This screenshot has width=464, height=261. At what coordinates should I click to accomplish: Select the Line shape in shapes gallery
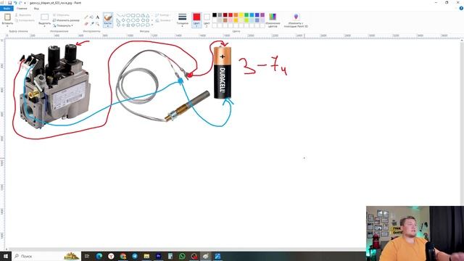(118, 15)
